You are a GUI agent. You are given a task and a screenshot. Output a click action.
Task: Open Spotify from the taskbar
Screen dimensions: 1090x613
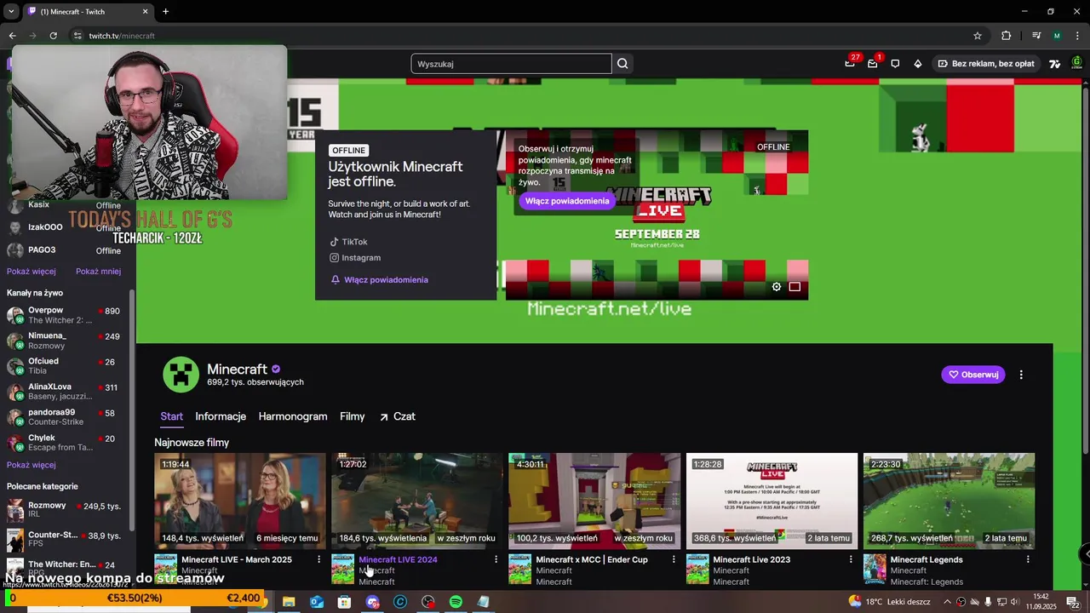[456, 602]
